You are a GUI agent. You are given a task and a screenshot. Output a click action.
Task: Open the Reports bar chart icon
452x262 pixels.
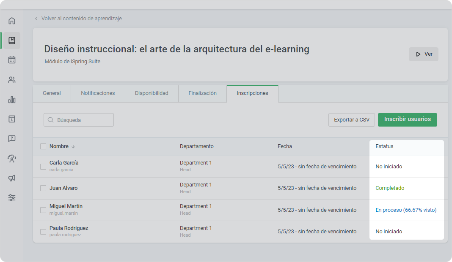(x=12, y=100)
